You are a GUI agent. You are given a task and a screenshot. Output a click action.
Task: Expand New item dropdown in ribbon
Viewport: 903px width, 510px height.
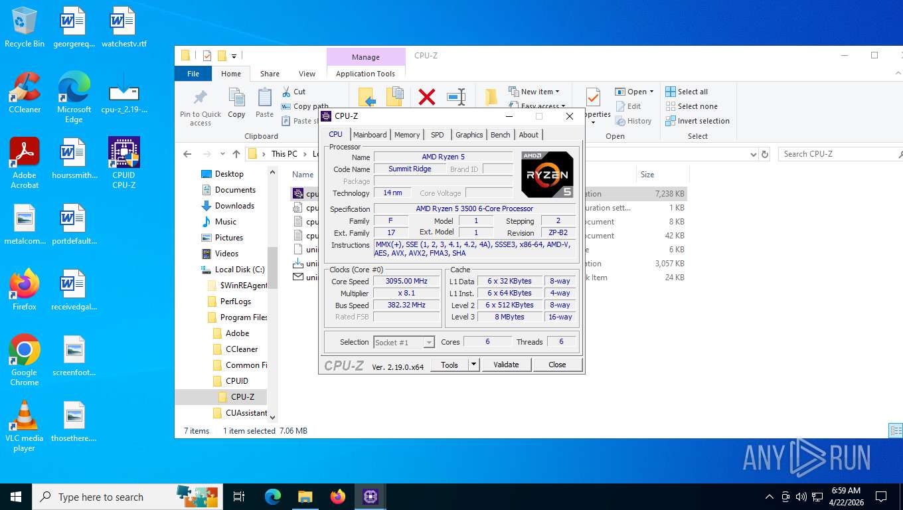pos(557,92)
